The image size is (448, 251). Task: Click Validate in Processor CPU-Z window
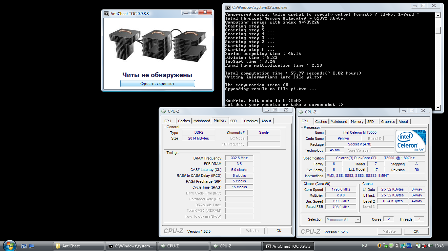(x=389, y=231)
